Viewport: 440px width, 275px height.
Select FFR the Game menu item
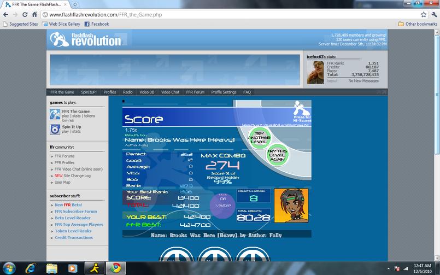62,92
